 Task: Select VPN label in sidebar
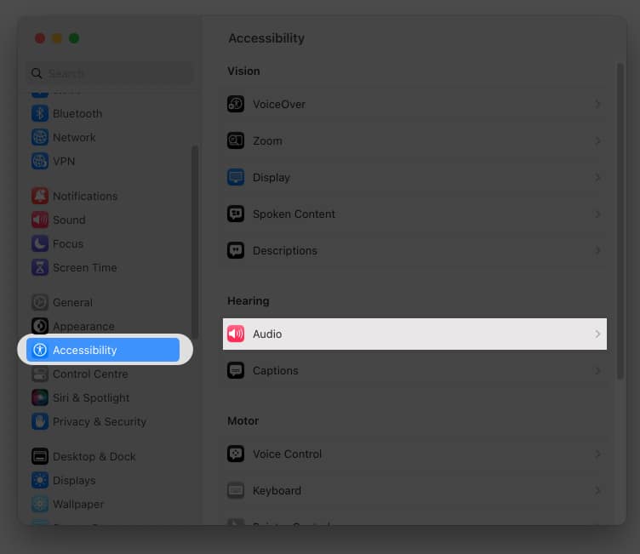click(64, 161)
